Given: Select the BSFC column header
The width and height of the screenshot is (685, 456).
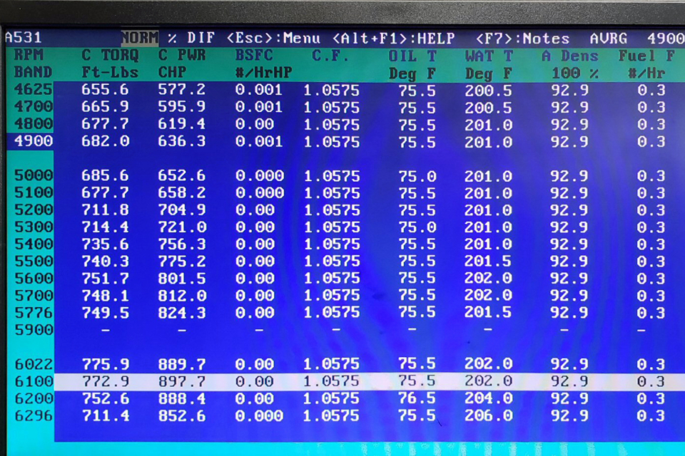Looking at the screenshot, I should point(263,63).
